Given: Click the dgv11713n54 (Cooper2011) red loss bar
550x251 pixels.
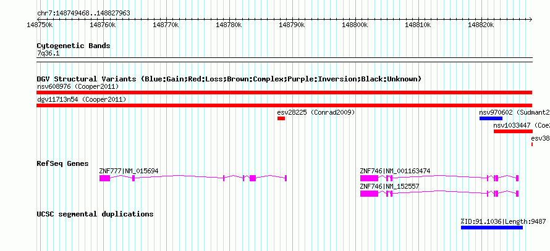Looking at the screenshot, I should 284,105.
